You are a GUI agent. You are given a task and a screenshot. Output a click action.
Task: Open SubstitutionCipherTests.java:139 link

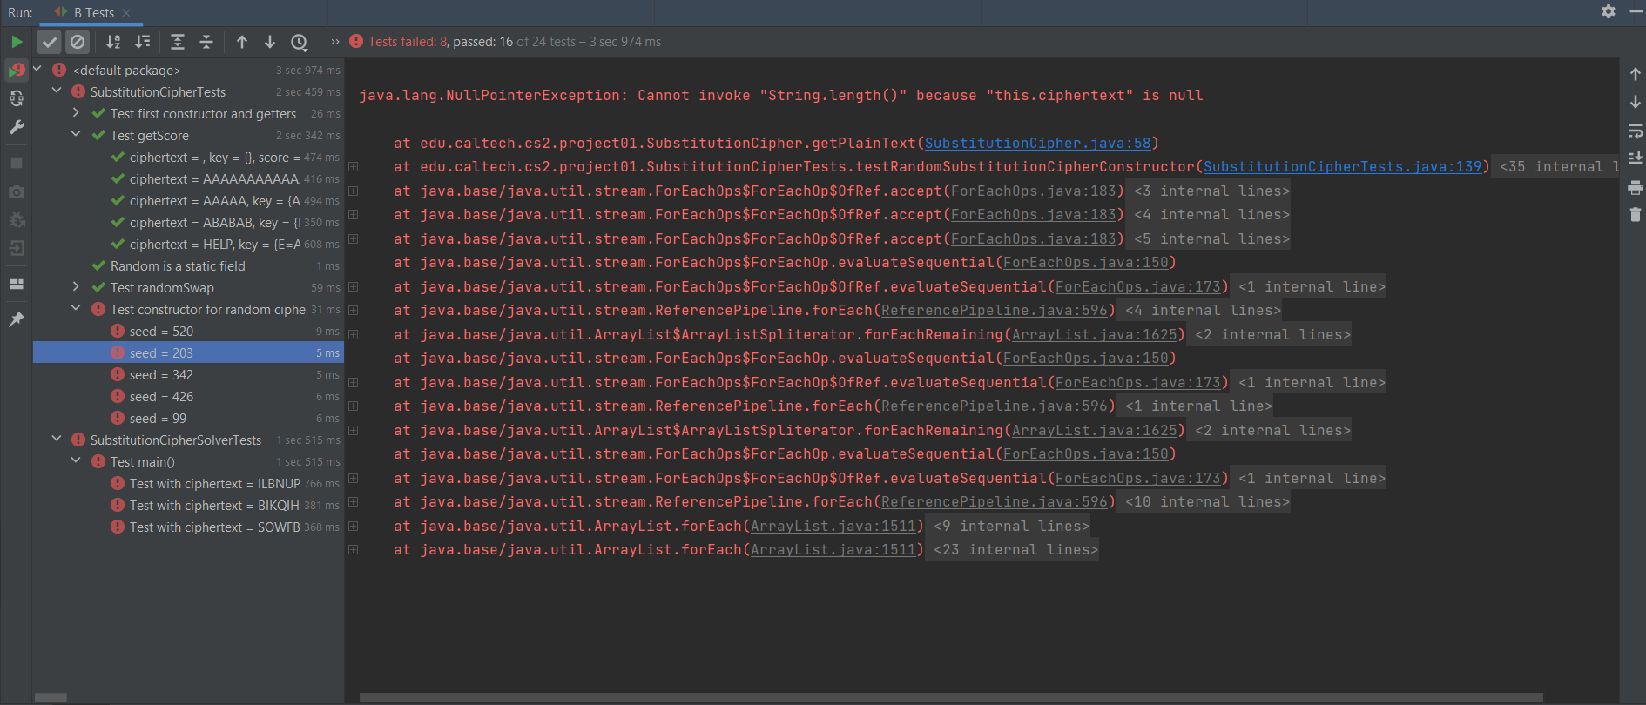pos(1342,167)
